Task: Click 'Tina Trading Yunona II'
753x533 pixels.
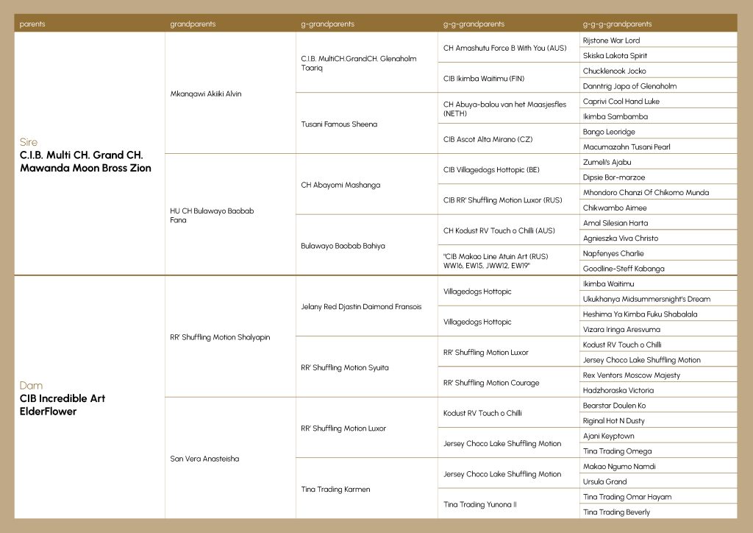Action: (x=479, y=504)
